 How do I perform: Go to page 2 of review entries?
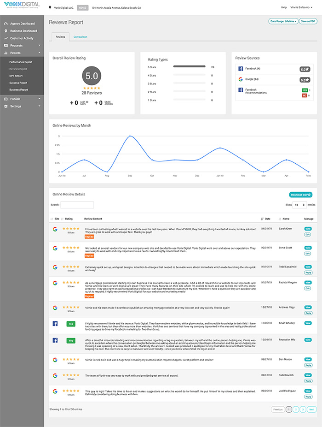click(296, 409)
